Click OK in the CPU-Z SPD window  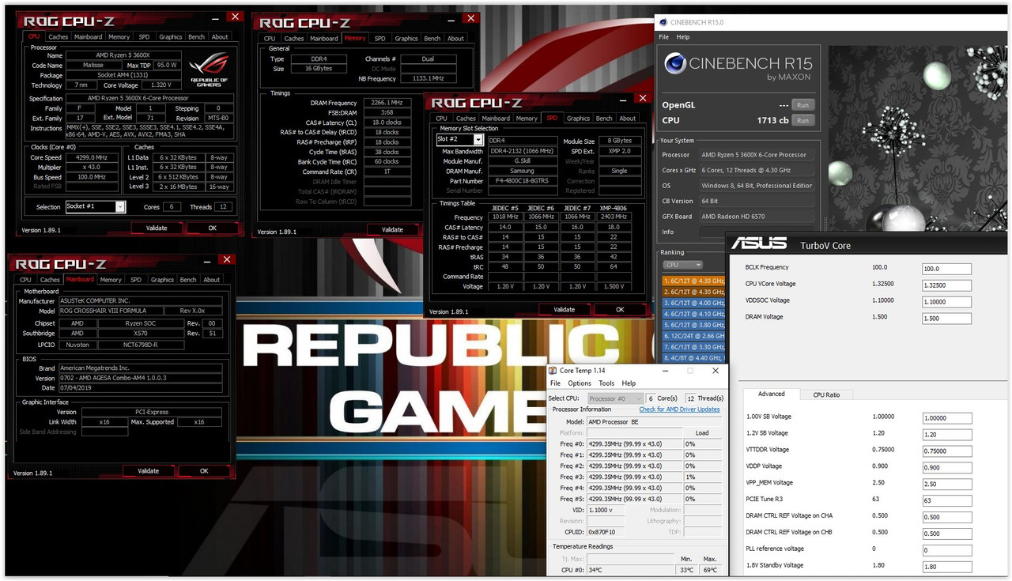[x=620, y=309]
